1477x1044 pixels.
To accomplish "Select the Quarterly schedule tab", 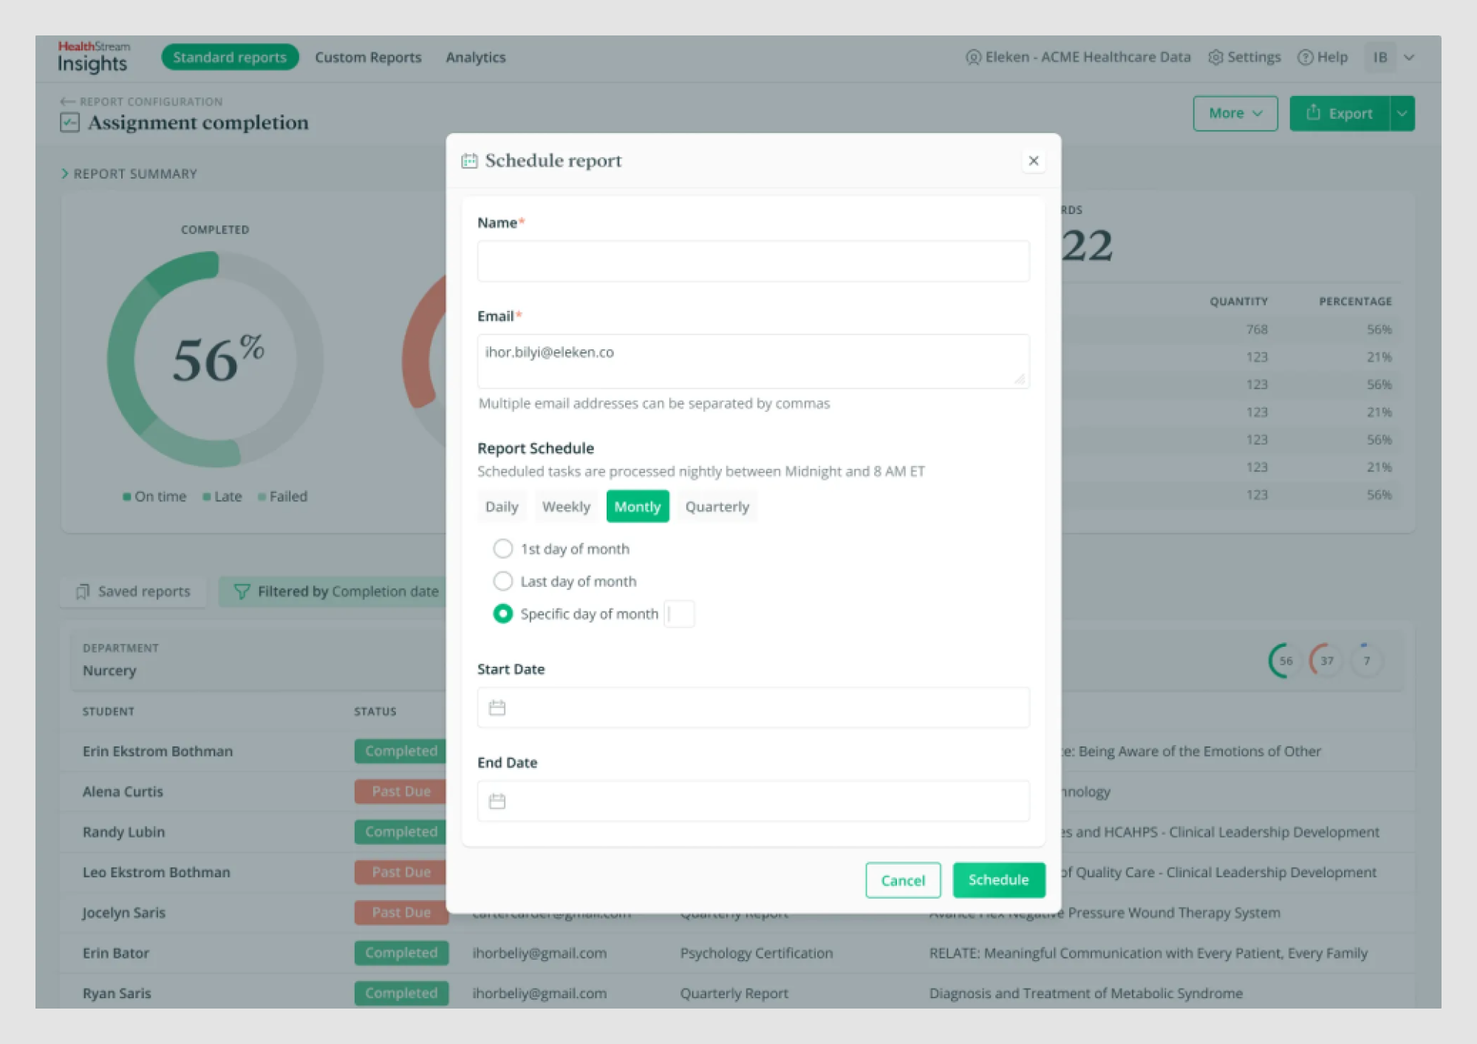I will (x=717, y=506).
